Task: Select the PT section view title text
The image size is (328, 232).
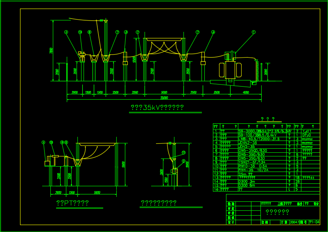Action: tap(72, 203)
